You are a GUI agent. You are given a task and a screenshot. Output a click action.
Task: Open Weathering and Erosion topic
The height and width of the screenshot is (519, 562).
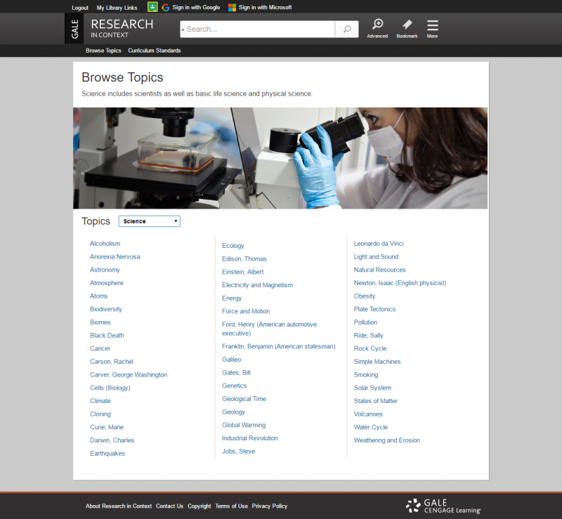[x=387, y=440]
